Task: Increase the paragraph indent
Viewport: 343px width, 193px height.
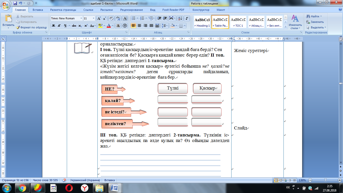Action: 165,18
